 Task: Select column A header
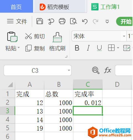coord(30,84)
